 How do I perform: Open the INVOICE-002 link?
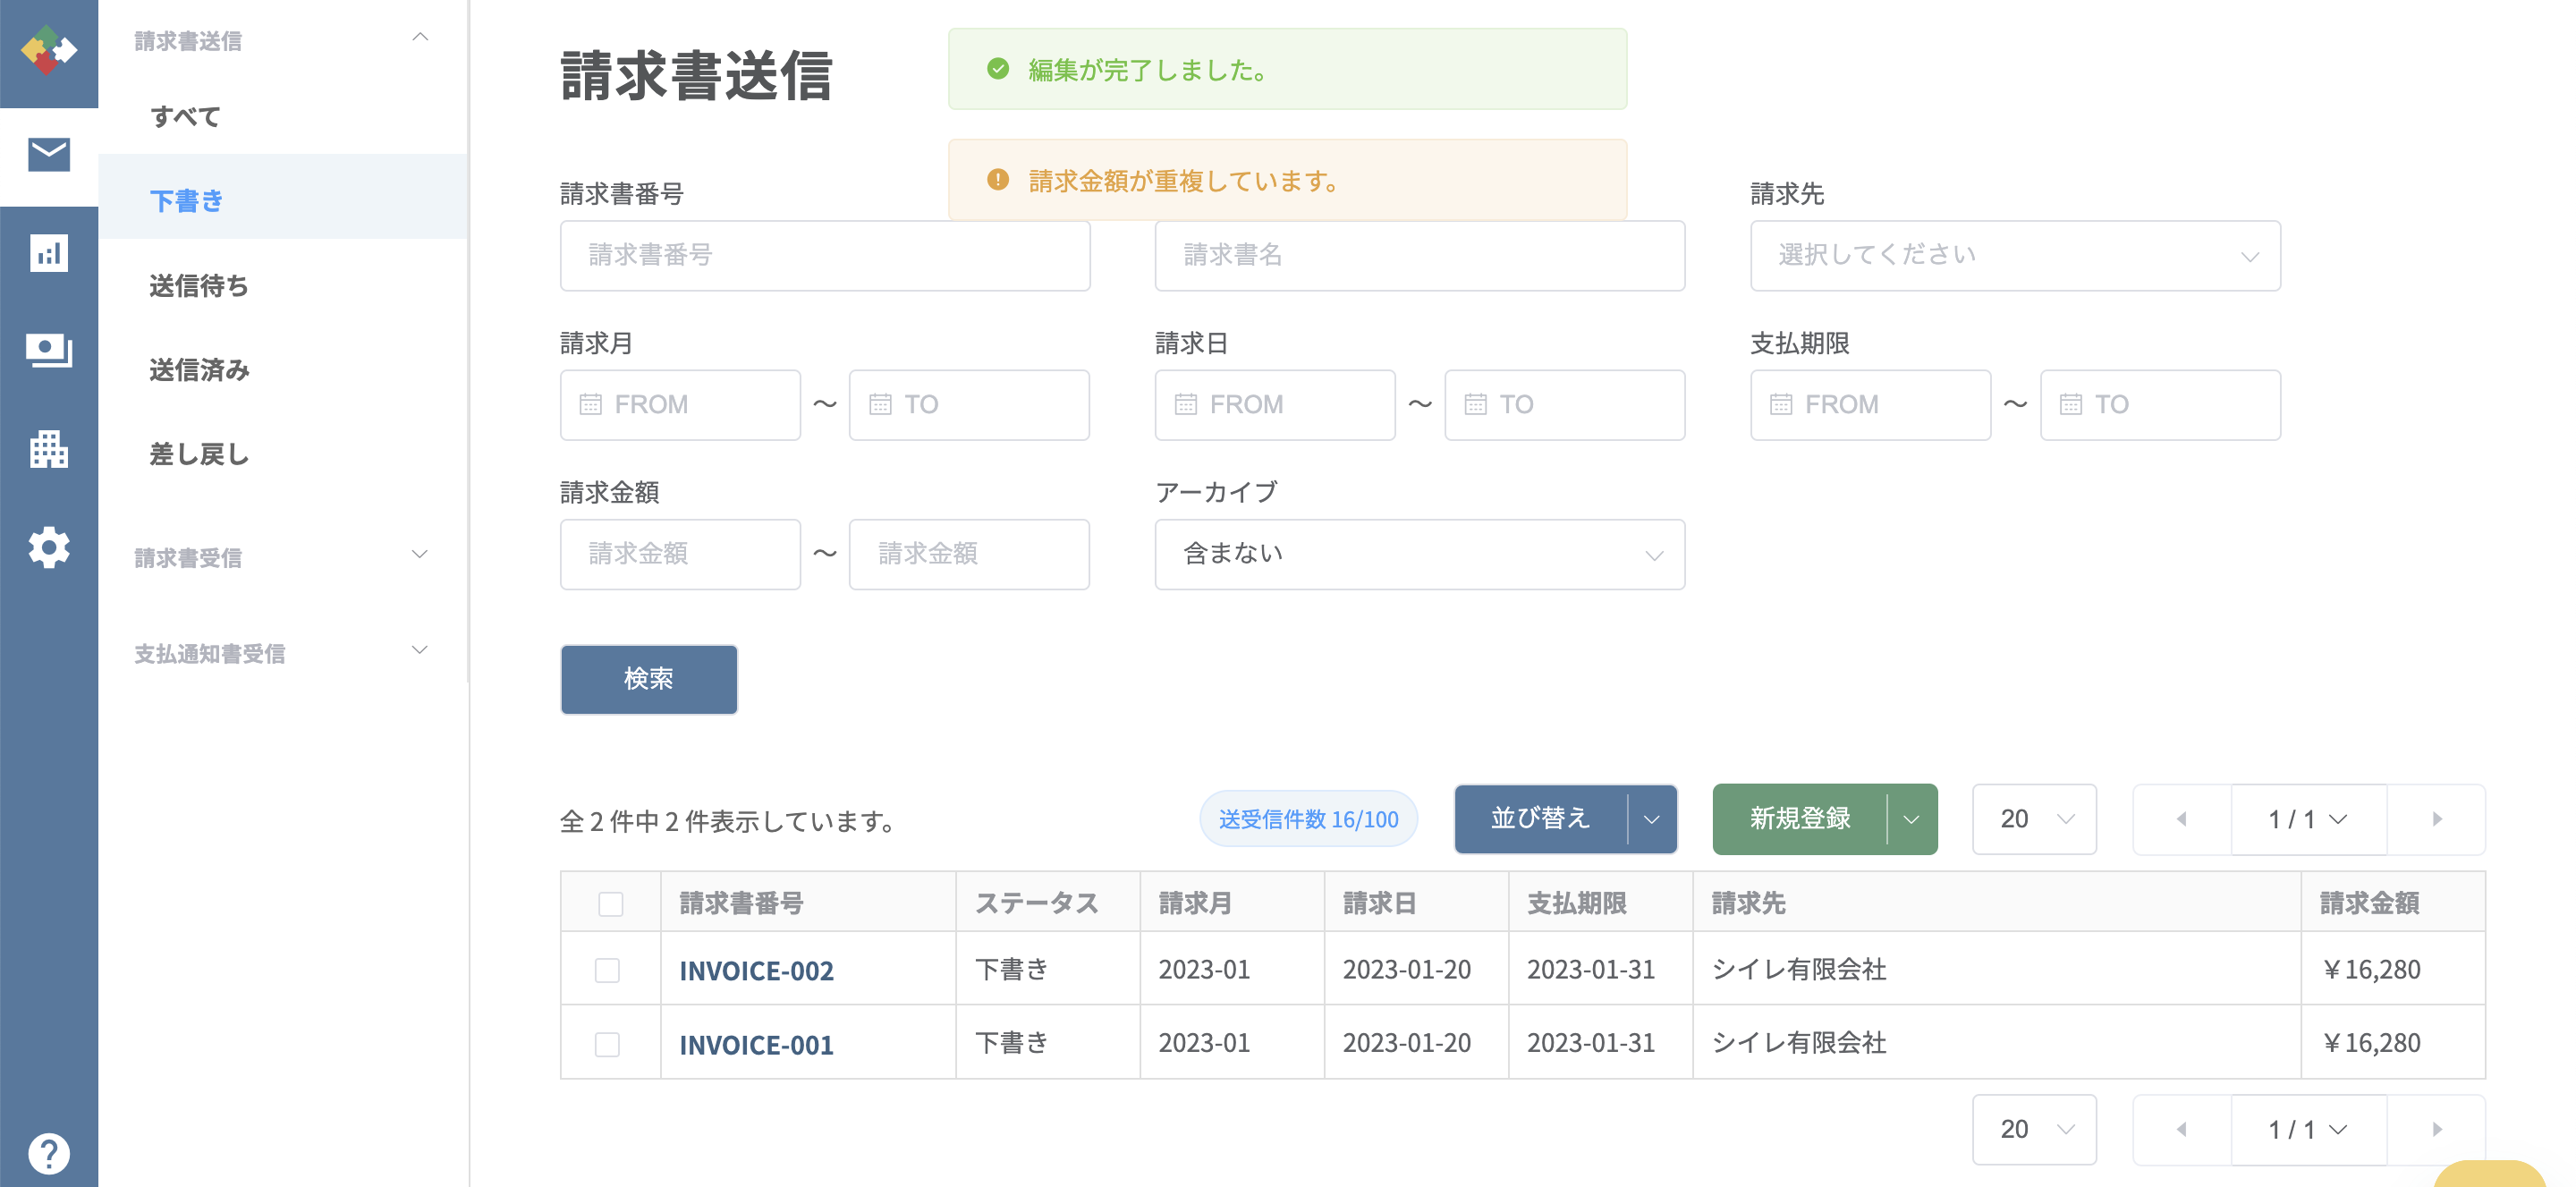756,970
